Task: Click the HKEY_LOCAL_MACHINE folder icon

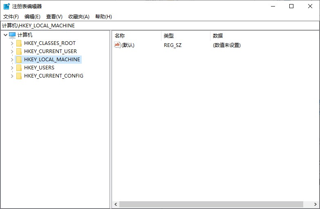Action: tap(19, 60)
